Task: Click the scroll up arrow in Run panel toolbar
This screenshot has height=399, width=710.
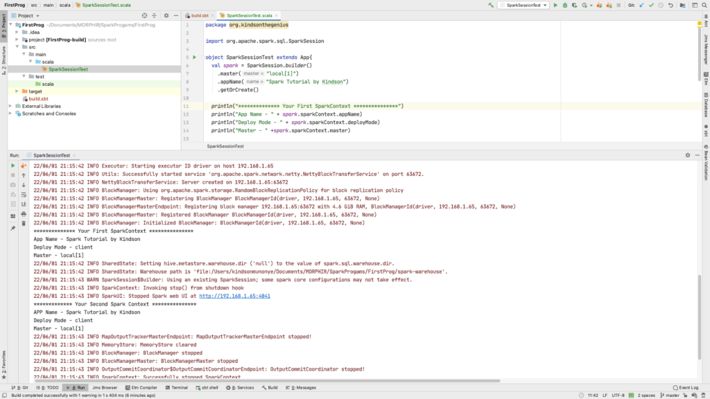Action: (24, 175)
